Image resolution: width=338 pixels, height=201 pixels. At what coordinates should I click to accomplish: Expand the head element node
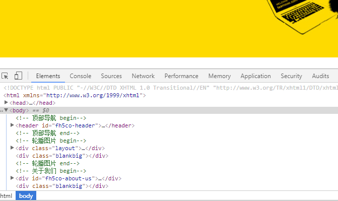coord(6,102)
